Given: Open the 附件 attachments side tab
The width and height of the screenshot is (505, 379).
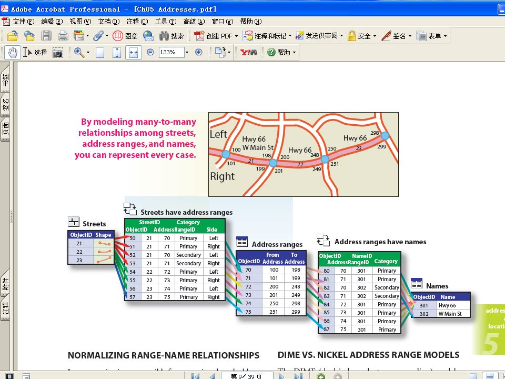Looking at the screenshot, I should tap(5, 283).
